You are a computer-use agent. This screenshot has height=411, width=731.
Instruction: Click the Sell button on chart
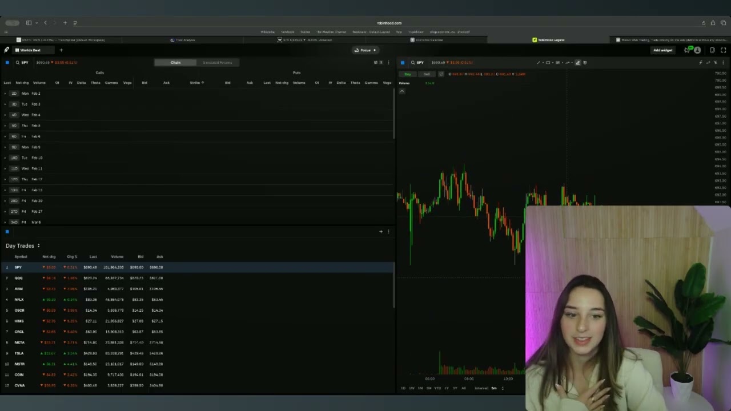427,74
